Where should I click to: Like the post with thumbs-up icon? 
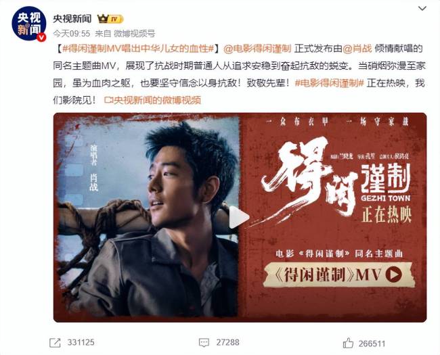tap(348, 343)
